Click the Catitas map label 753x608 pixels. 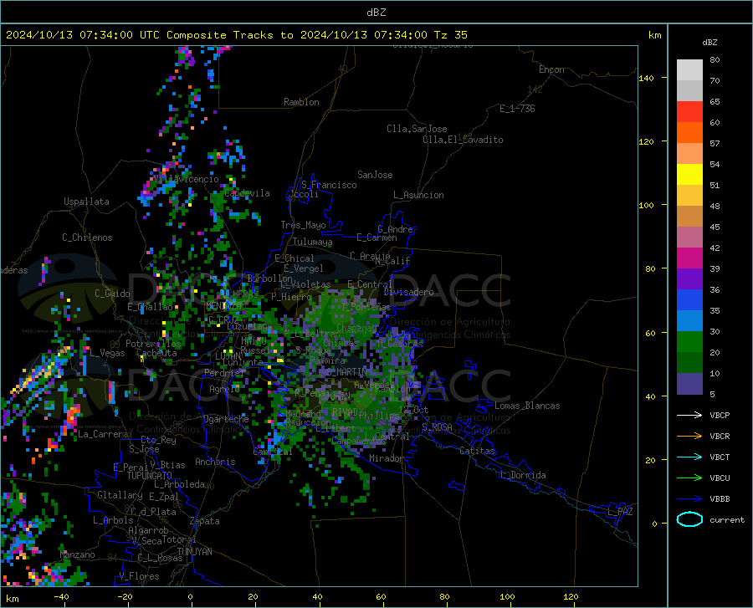(478, 451)
